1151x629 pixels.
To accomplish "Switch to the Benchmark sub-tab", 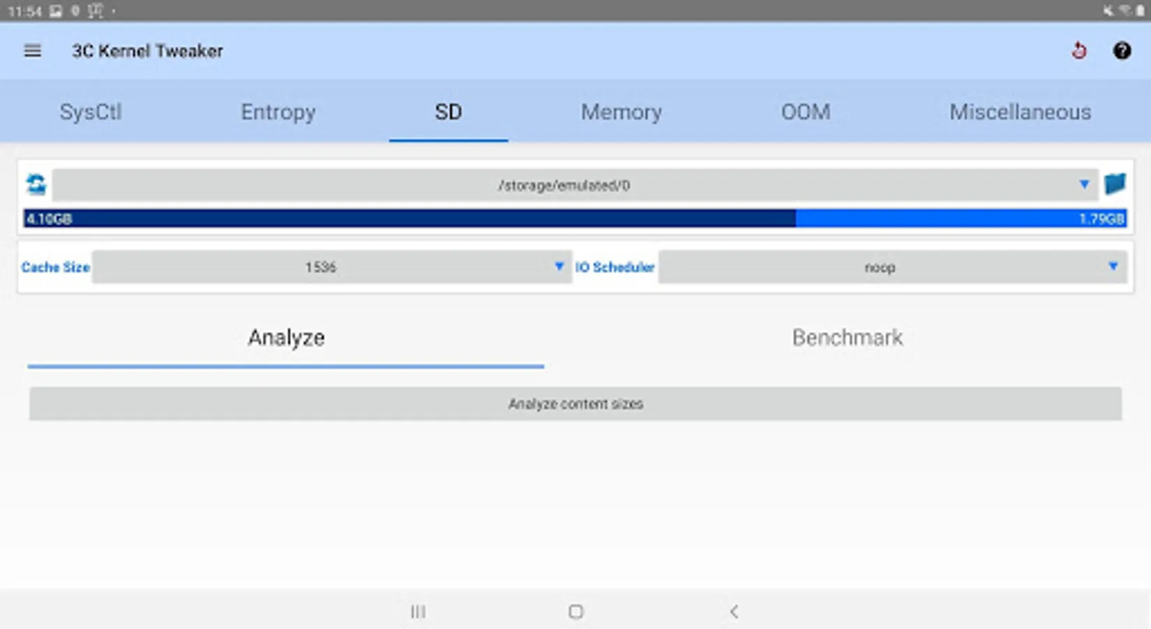I will pos(848,338).
